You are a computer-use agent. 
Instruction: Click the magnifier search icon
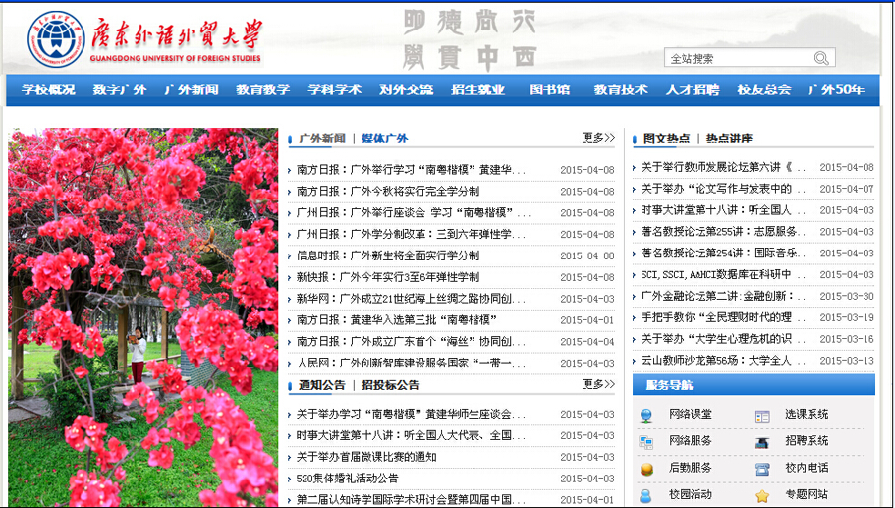[820, 58]
